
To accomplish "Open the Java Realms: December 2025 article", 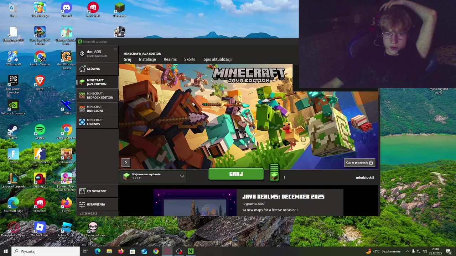I will click(283, 197).
